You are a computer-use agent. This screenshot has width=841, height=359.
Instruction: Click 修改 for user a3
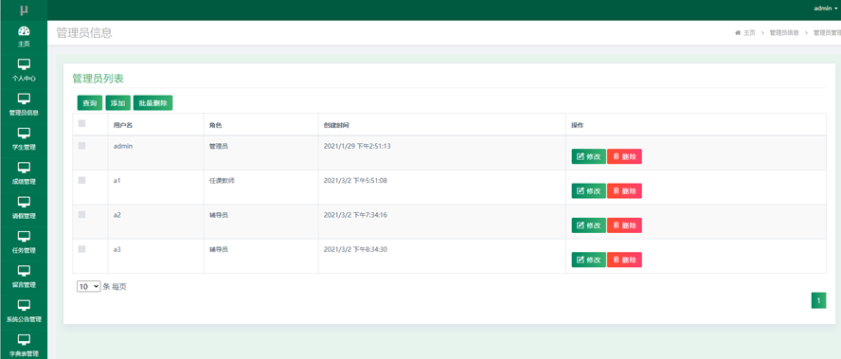(588, 260)
